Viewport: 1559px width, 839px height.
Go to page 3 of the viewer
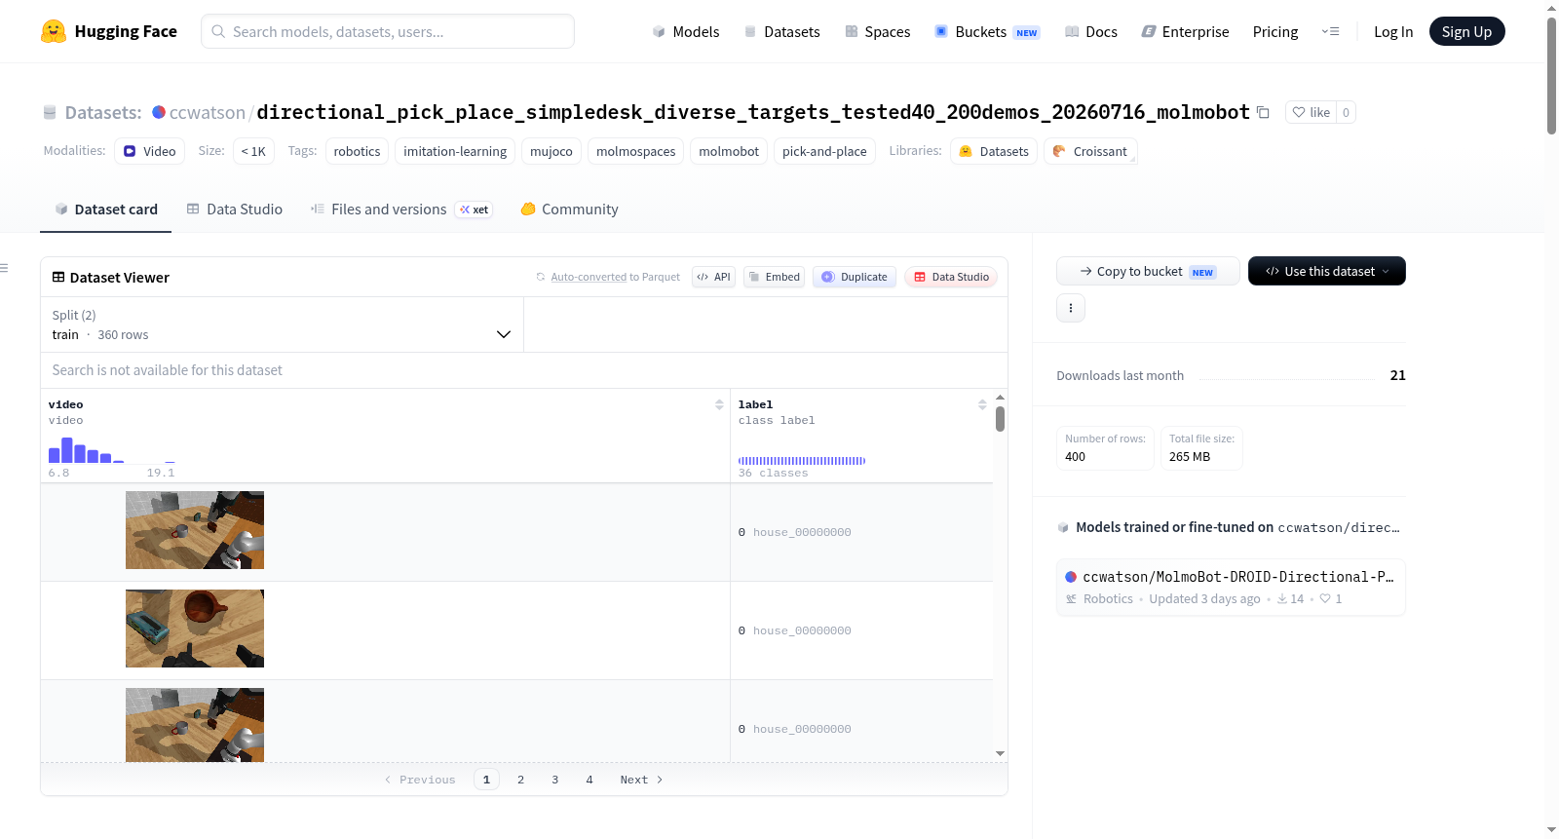(x=555, y=780)
